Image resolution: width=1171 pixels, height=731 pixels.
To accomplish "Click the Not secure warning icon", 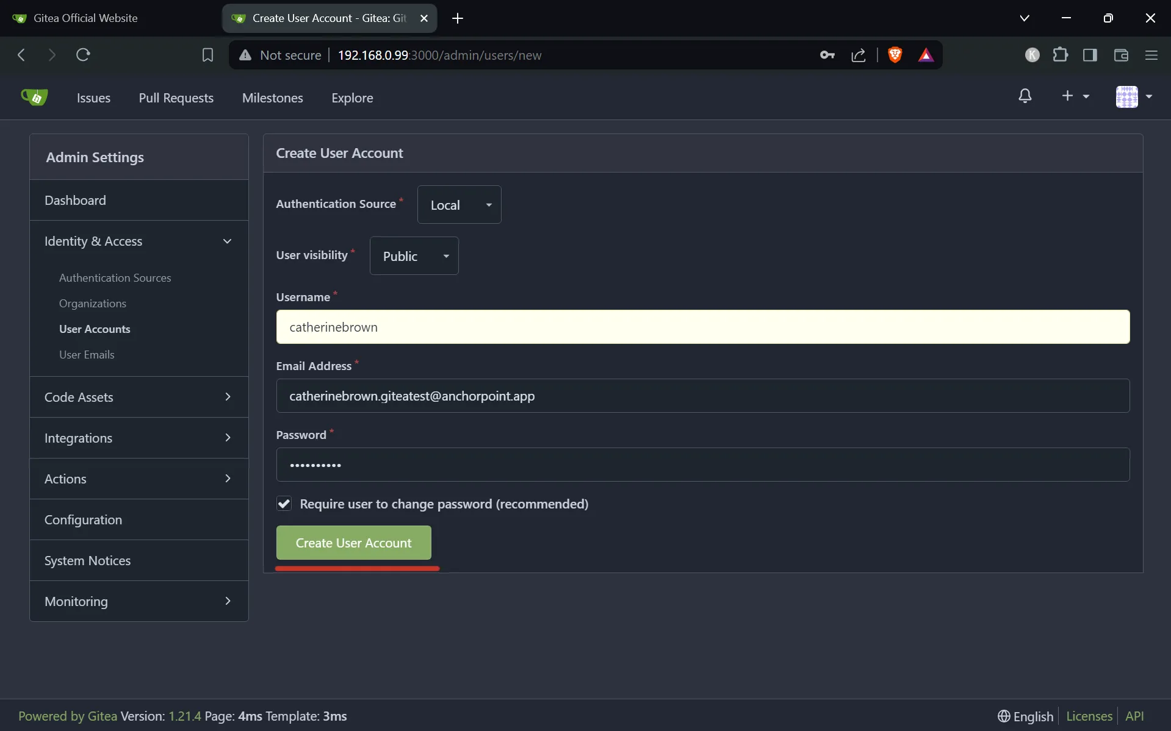I will [245, 55].
